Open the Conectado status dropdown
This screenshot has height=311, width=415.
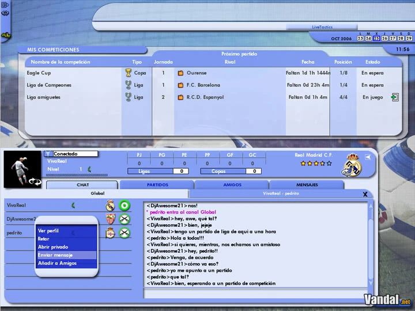(48, 154)
